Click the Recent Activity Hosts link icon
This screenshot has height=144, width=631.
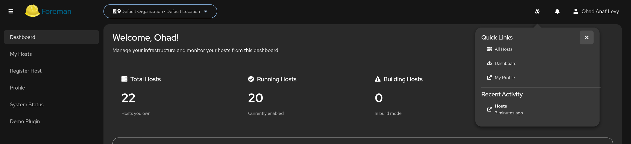[x=489, y=109]
